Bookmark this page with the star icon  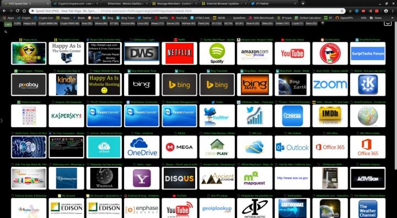pyautogui.click(x=342, y=11)
